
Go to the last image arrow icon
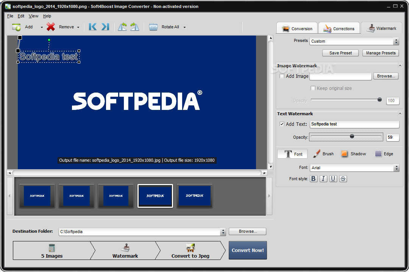pos(105,27)
